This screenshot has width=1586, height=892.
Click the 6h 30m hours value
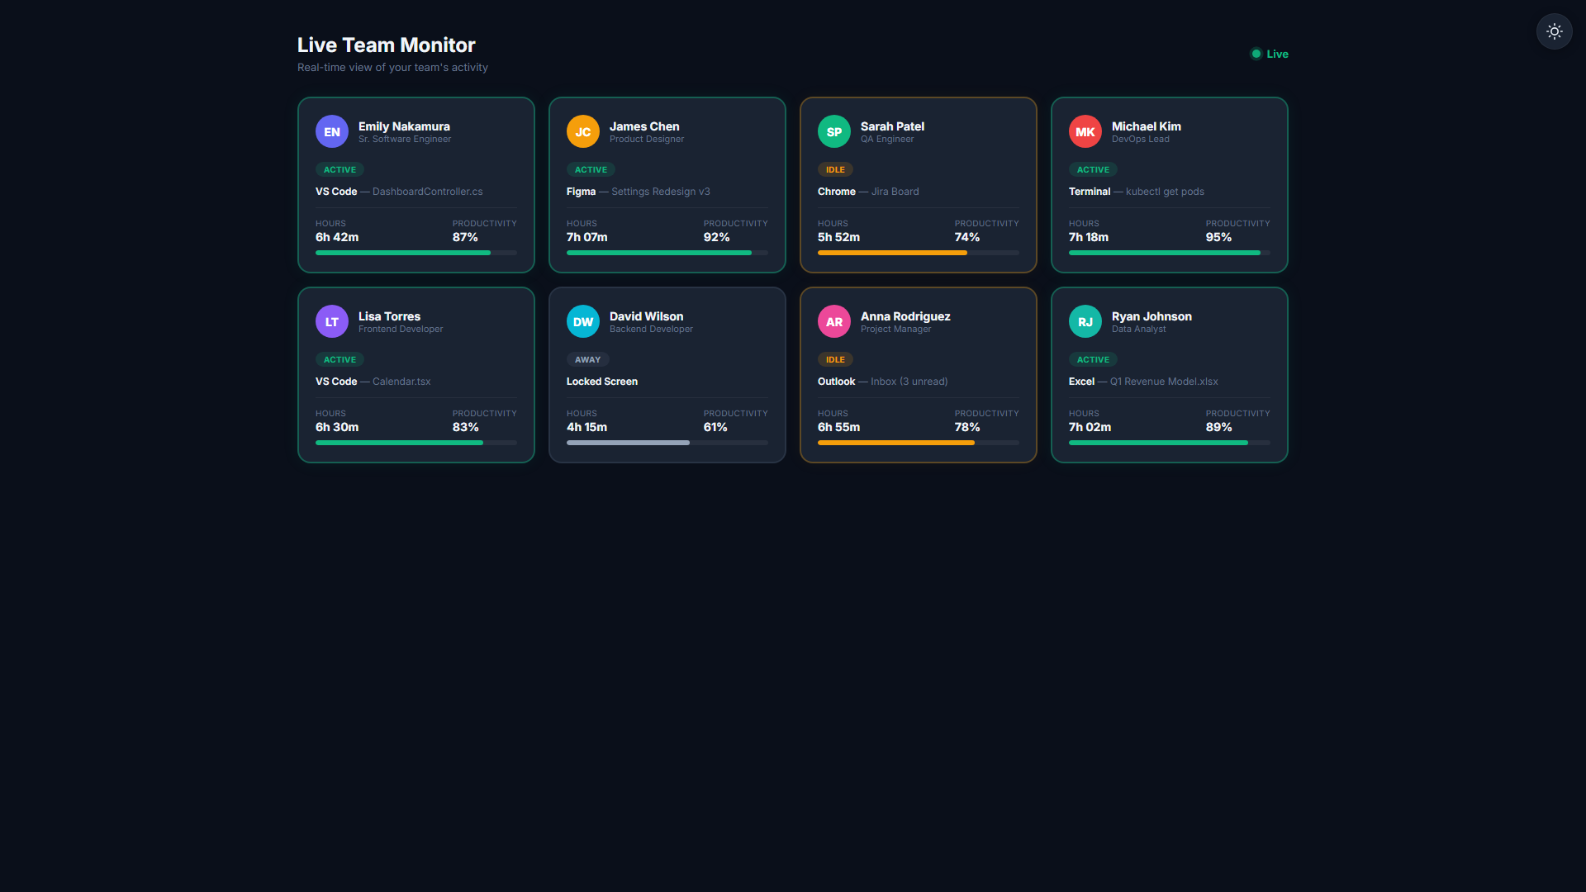coord(337,427)
